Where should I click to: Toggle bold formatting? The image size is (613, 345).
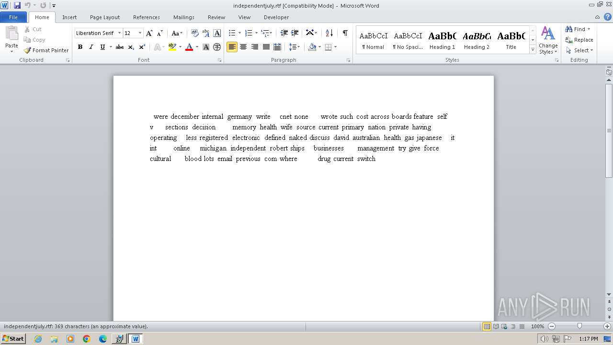point(80,47)
